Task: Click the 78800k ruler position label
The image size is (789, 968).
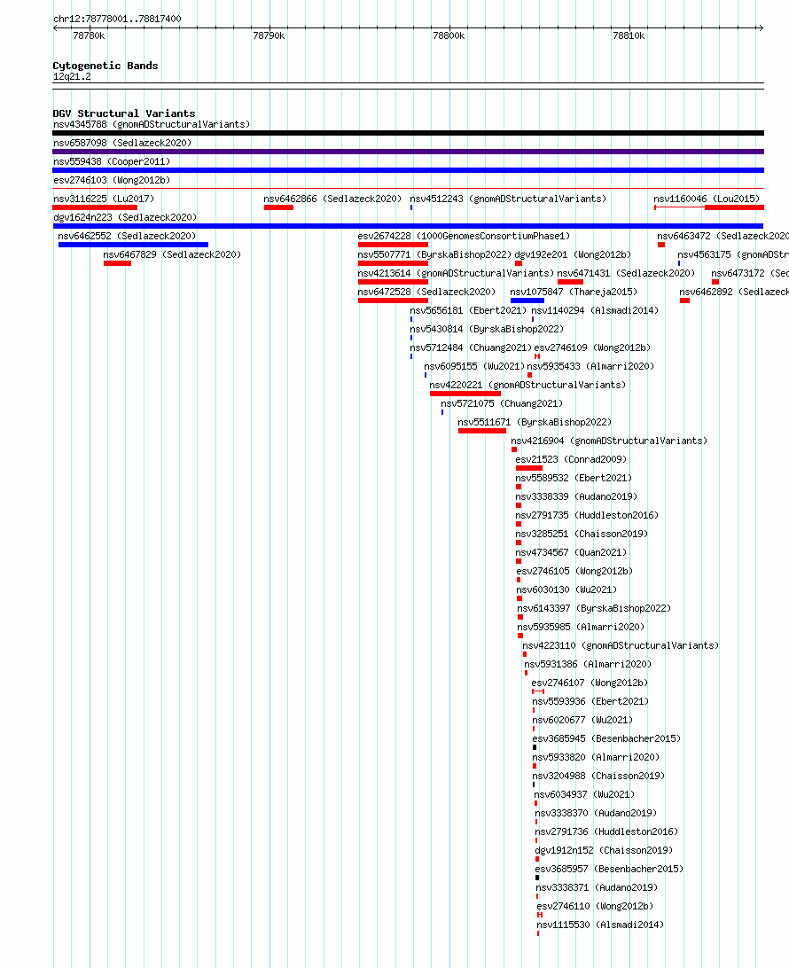Action: click(x=449, y=35)
